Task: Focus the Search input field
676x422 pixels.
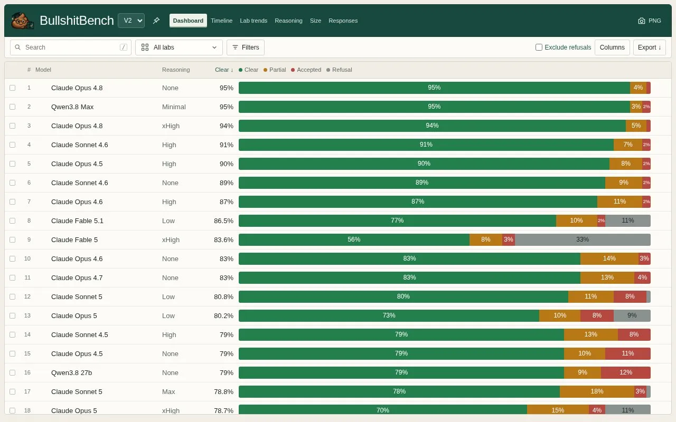Action: (71, 47)
